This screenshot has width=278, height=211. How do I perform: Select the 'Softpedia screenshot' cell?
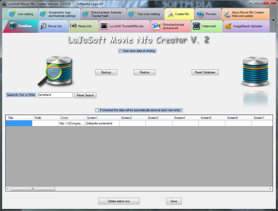point(102,123)
